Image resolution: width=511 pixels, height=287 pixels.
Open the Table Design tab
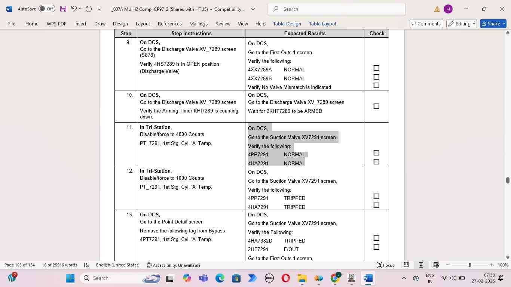point(287,24)
